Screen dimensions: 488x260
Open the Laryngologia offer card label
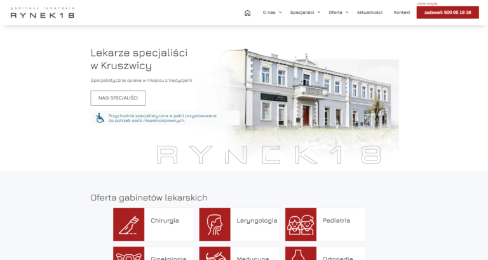(257, 221)
